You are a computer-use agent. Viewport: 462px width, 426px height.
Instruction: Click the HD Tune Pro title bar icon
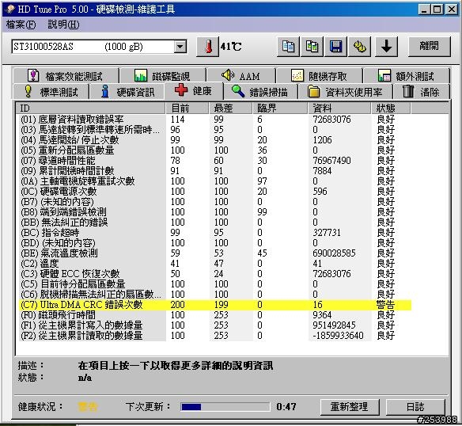[10, 9]
